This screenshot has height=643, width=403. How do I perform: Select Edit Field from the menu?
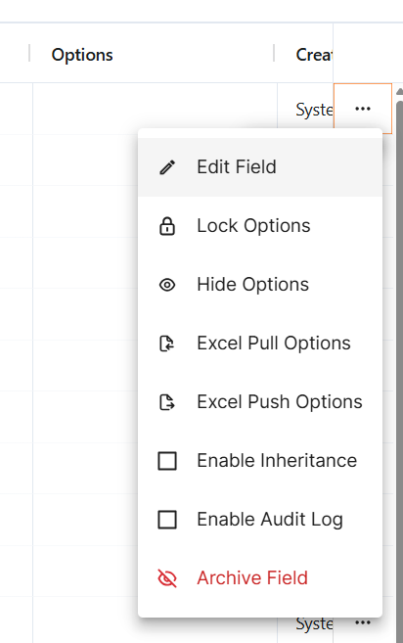click(260, 167)
